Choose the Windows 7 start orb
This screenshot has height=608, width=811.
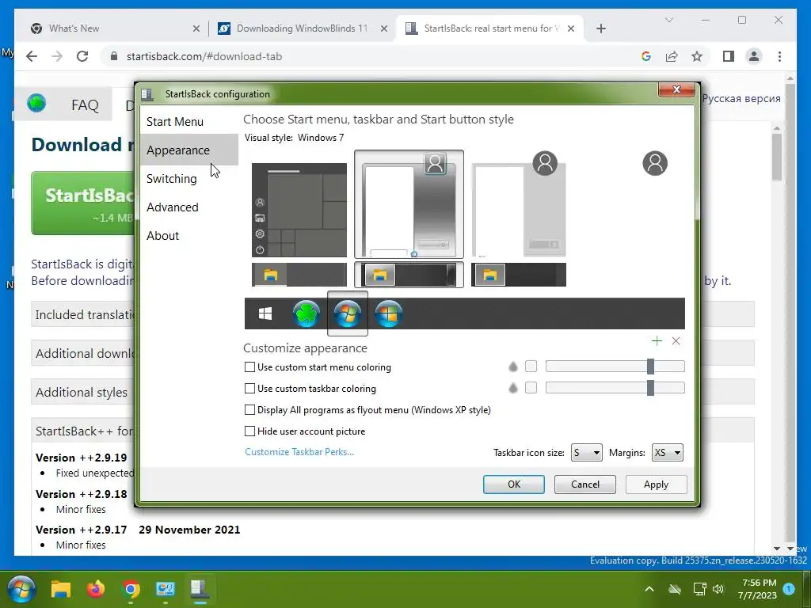(x=348, y=313)
